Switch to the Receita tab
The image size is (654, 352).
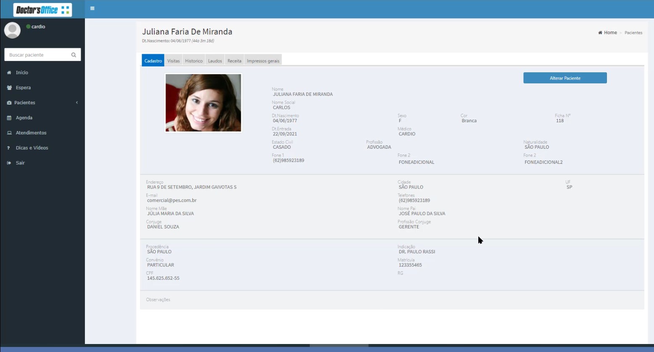coord(235,60)
